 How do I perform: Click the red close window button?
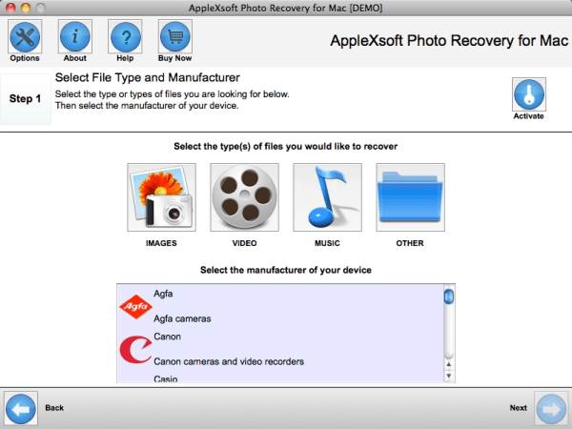point(10,8)
